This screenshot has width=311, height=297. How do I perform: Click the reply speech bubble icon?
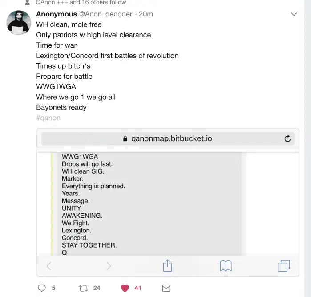point(42,288)
